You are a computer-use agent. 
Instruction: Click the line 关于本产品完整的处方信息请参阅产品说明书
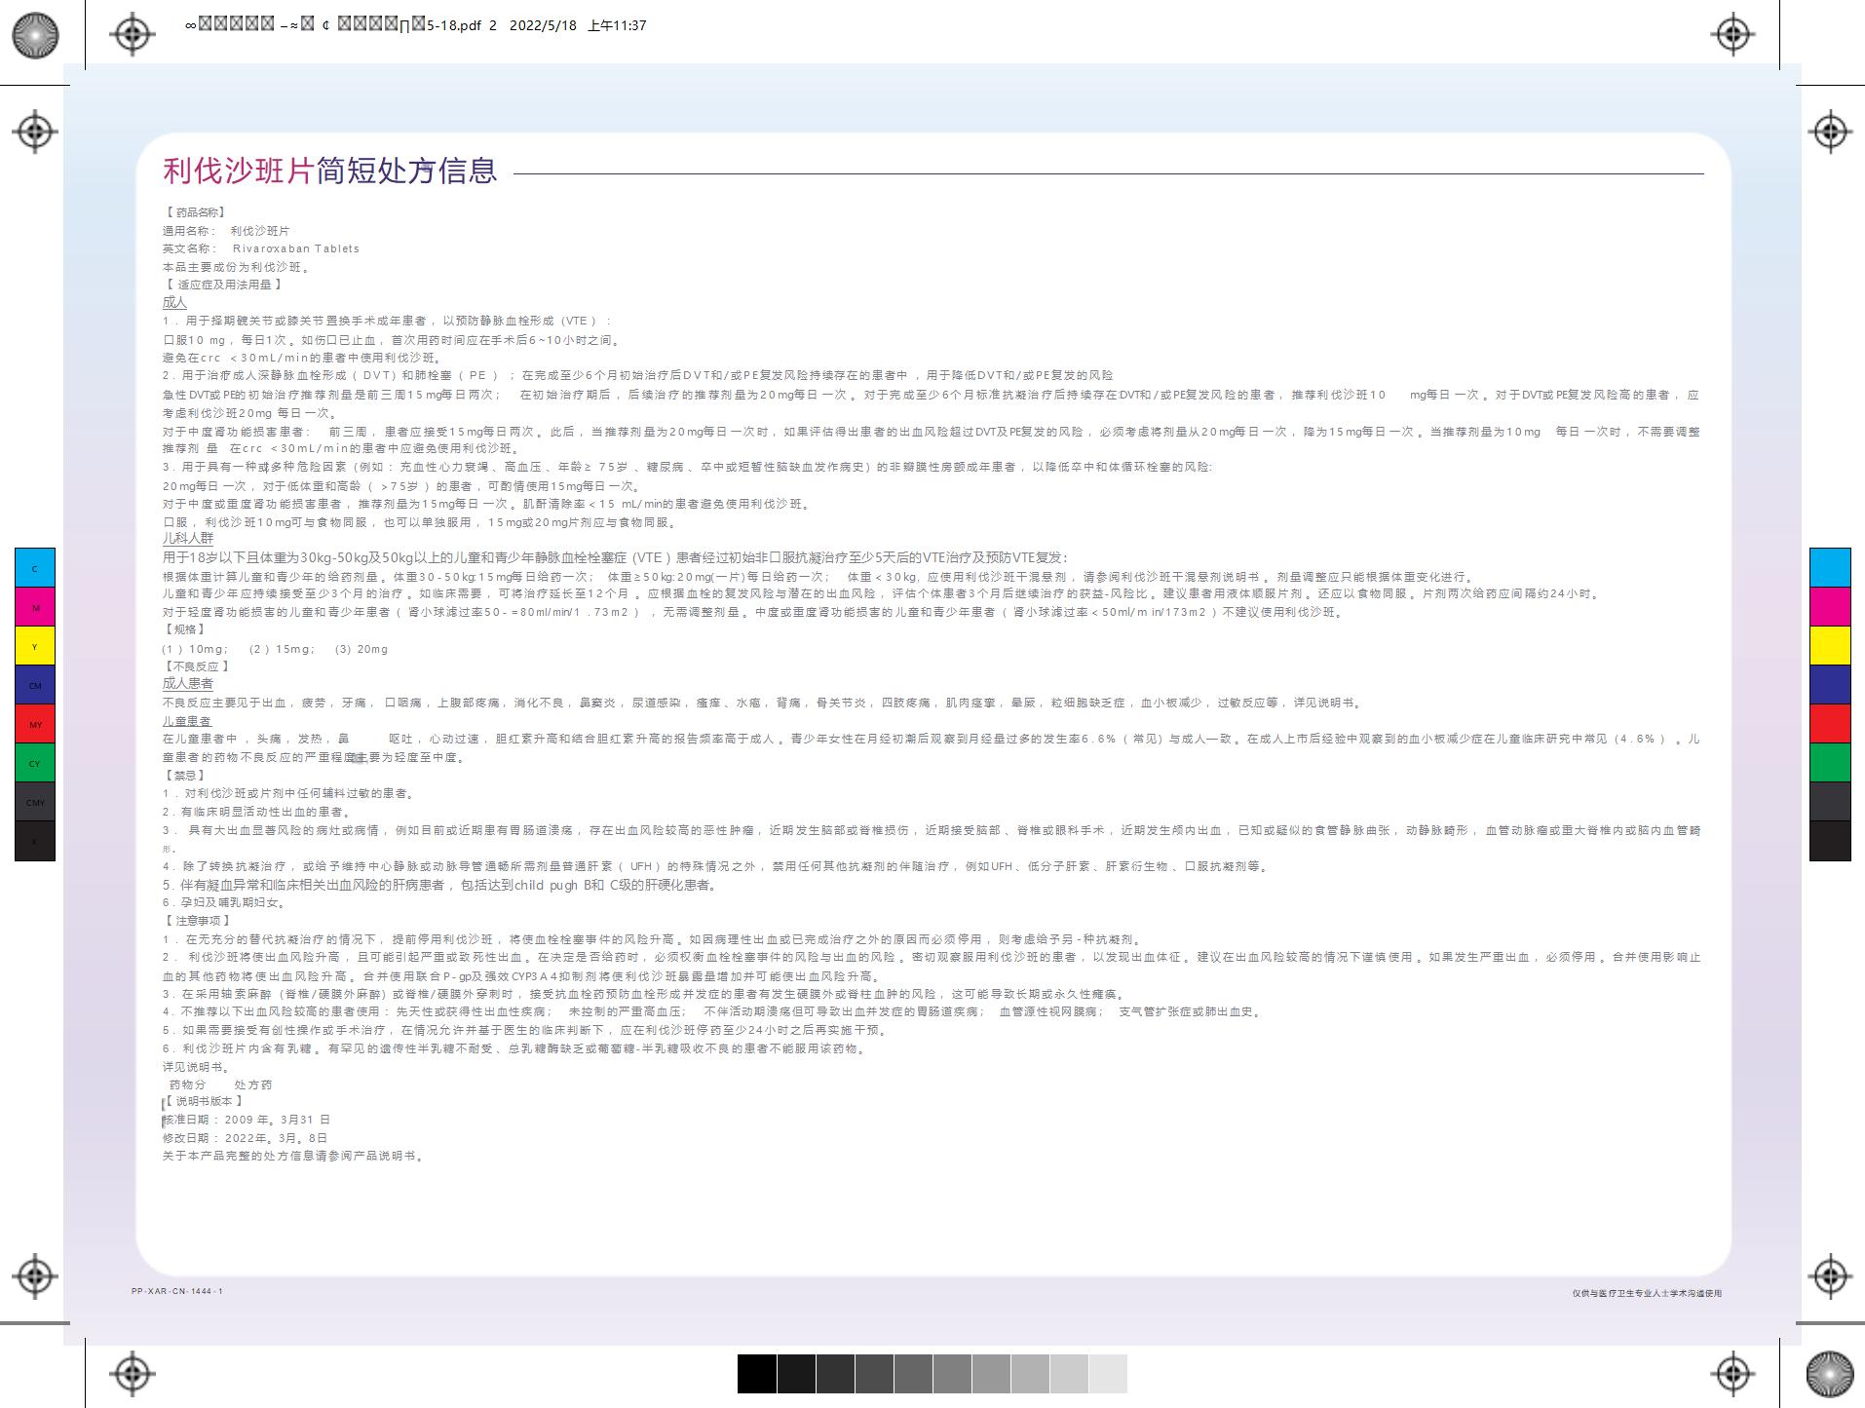[293, 1156]
